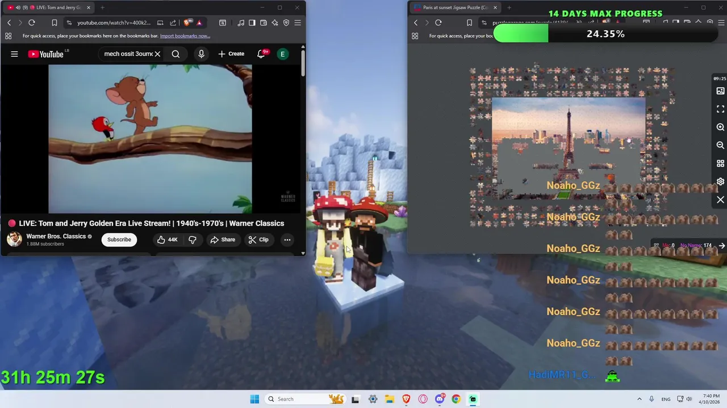Open Brave browser from the taskbar
The image size is (727, 408).
(406, 399)
